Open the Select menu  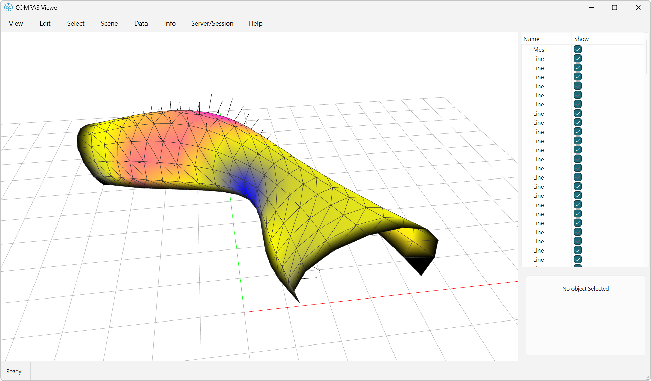tap(75, 23)
